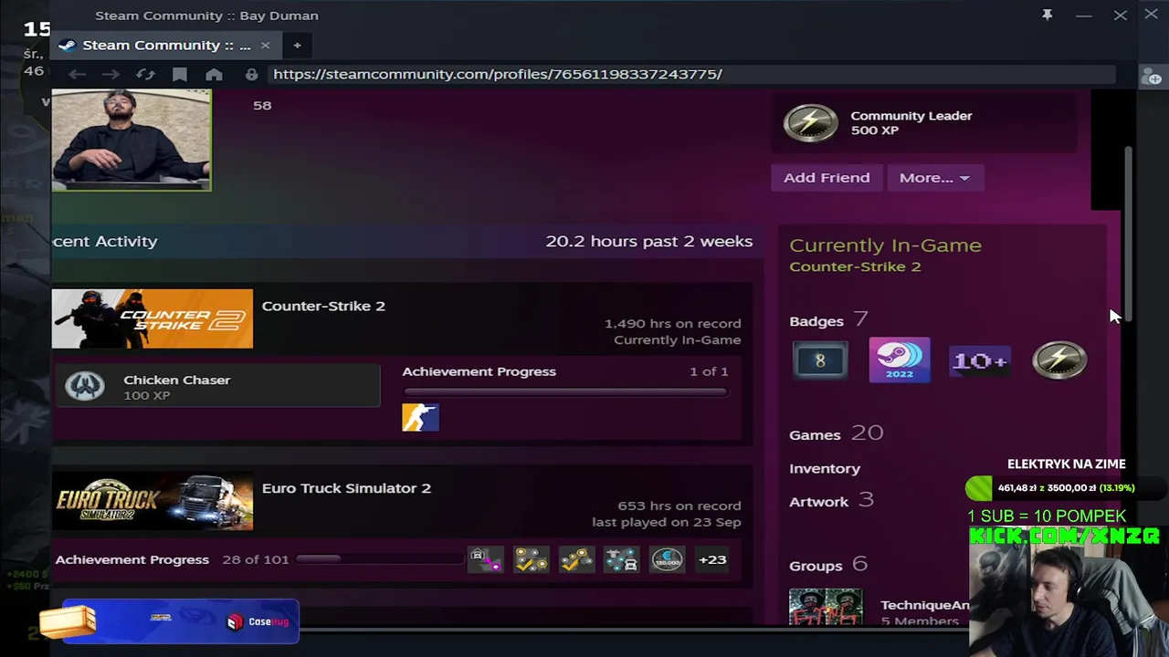The width and height of the screenshot is (1169, 657).
Task: Click the URL address bar
Action: pos(690,74)
